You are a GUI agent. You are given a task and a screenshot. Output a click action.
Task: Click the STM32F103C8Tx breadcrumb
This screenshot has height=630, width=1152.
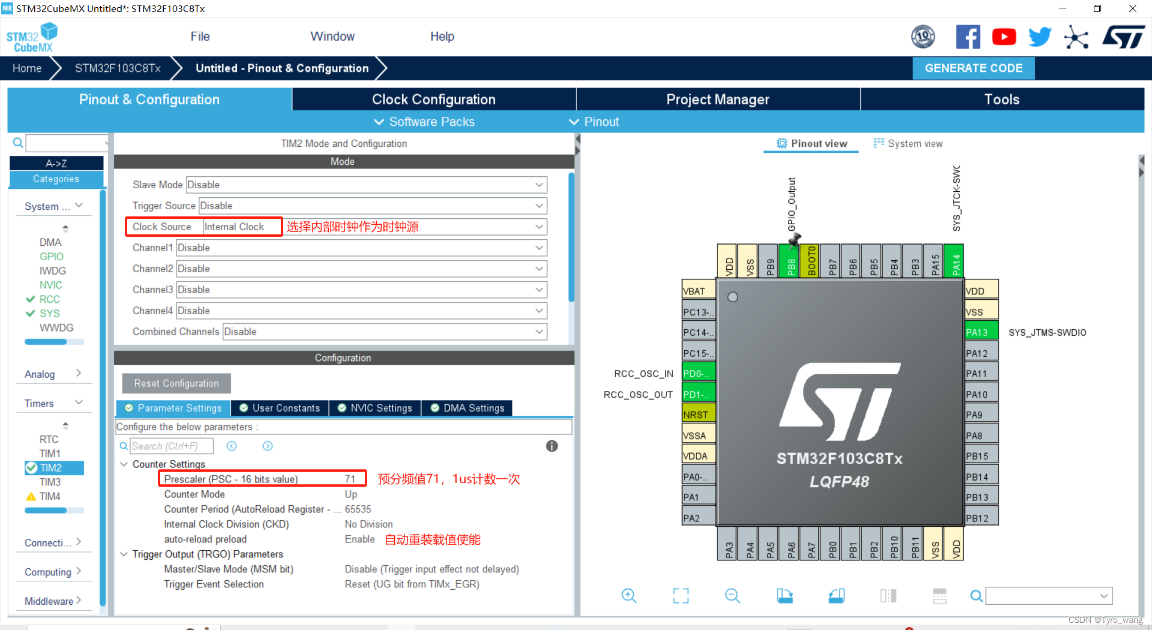pos(118,68)
